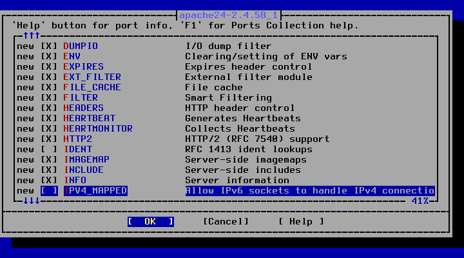Toggle the INFO option checkbox
464x258 pixels.
pyautogui.click(x=49, y=181)
